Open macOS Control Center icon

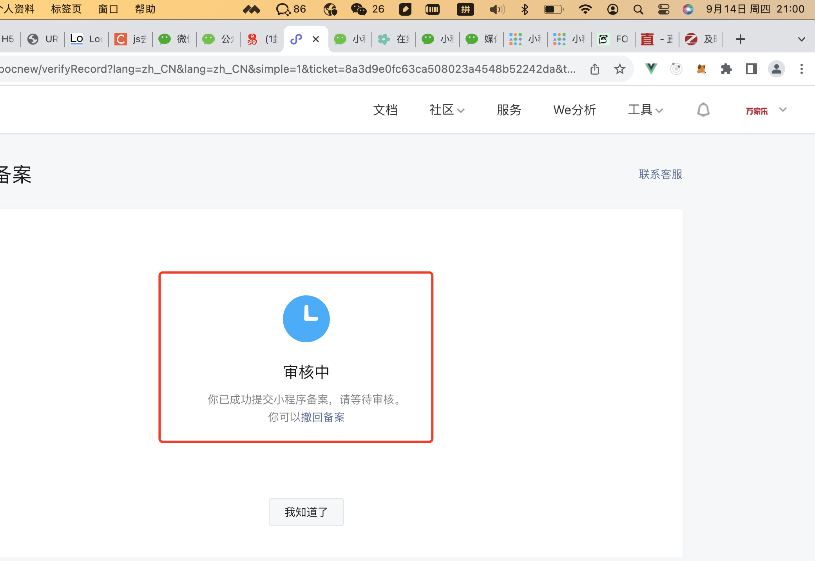[663, 9]
